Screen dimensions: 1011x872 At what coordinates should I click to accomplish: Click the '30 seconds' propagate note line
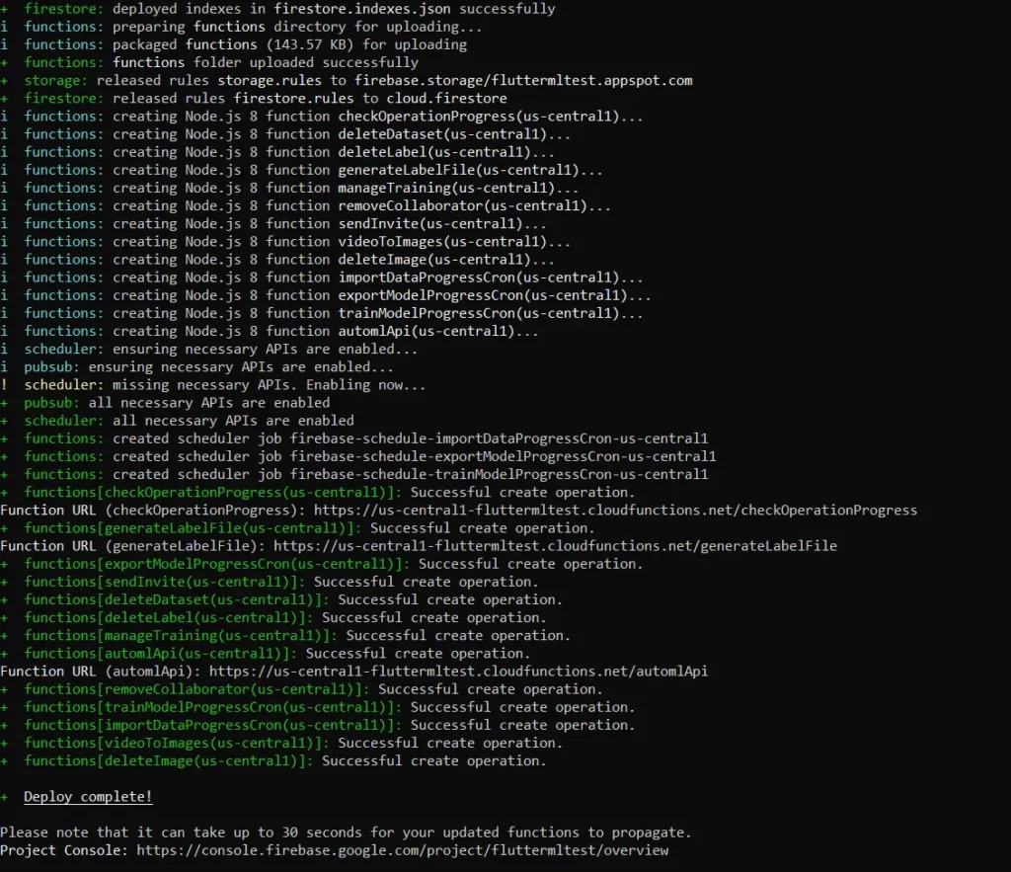pyautogui.click(x=346, y=832)
